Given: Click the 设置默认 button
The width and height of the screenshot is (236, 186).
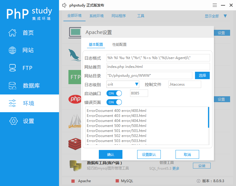Looking at the screenshot, I should 149,154.
